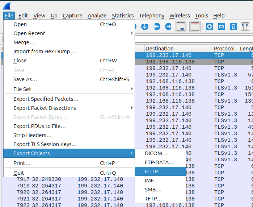The width and height of the screenshot is (253, 207).
Task: Open the Tools menu
Action: [201, 16]
